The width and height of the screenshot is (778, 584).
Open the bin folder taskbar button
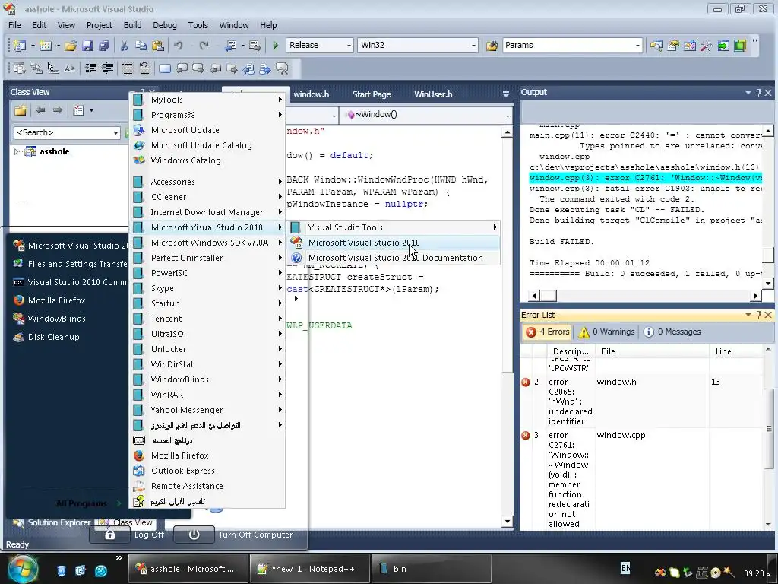point(431,569)
